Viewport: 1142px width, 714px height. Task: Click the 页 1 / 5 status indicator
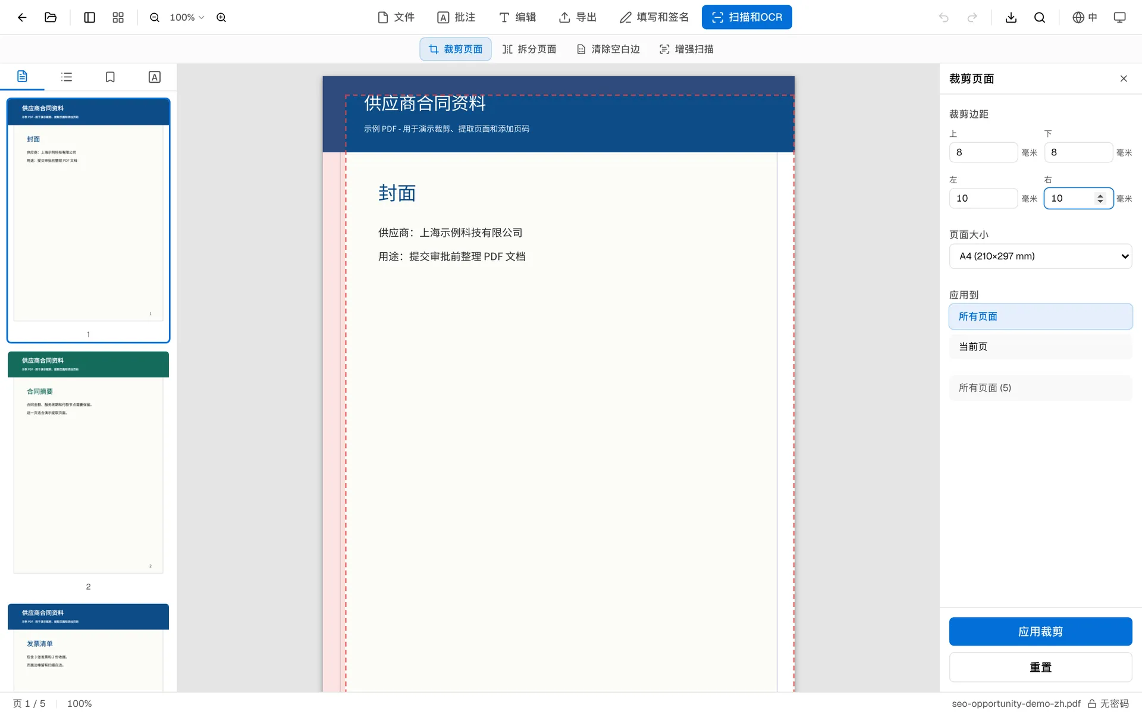[x=29, y=703]
